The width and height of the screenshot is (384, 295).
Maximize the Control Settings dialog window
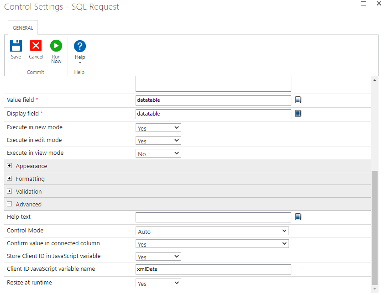click(x=363, y=4)
